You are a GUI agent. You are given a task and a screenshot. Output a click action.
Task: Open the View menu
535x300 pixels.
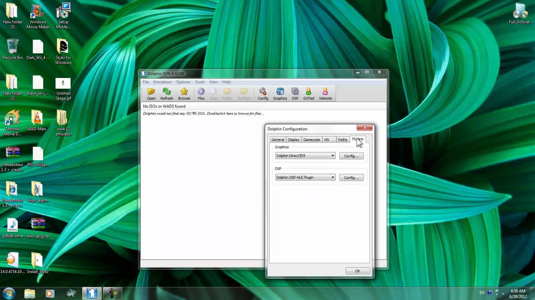click(x=213, y=82)
